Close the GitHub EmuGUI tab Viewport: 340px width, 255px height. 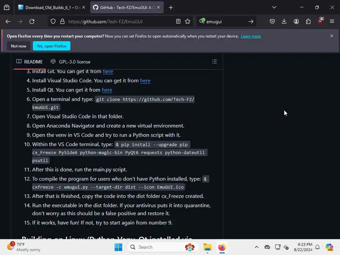(x=158, y=7)
